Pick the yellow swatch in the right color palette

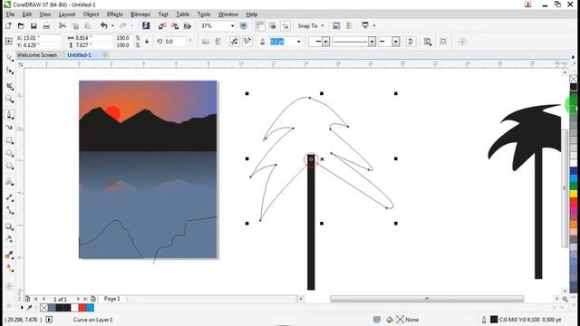[574, 193]
